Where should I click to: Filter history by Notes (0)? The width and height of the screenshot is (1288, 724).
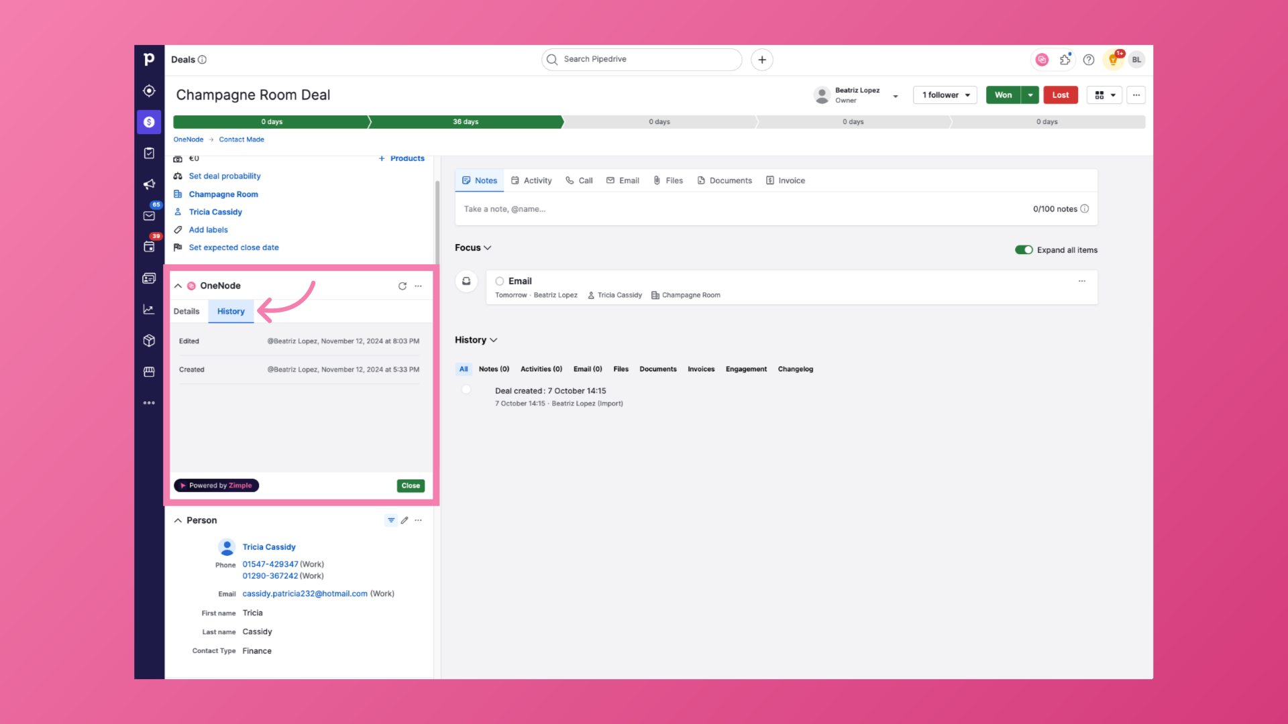pyautogui.click(x=494, y=369)
